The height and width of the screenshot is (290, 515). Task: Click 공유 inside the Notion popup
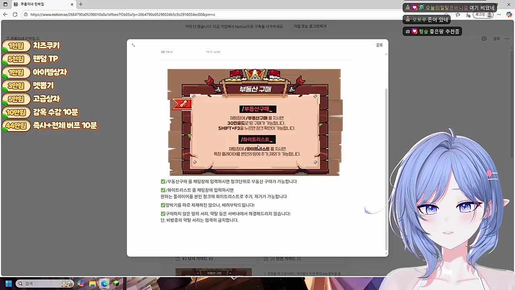click(379, 45)
